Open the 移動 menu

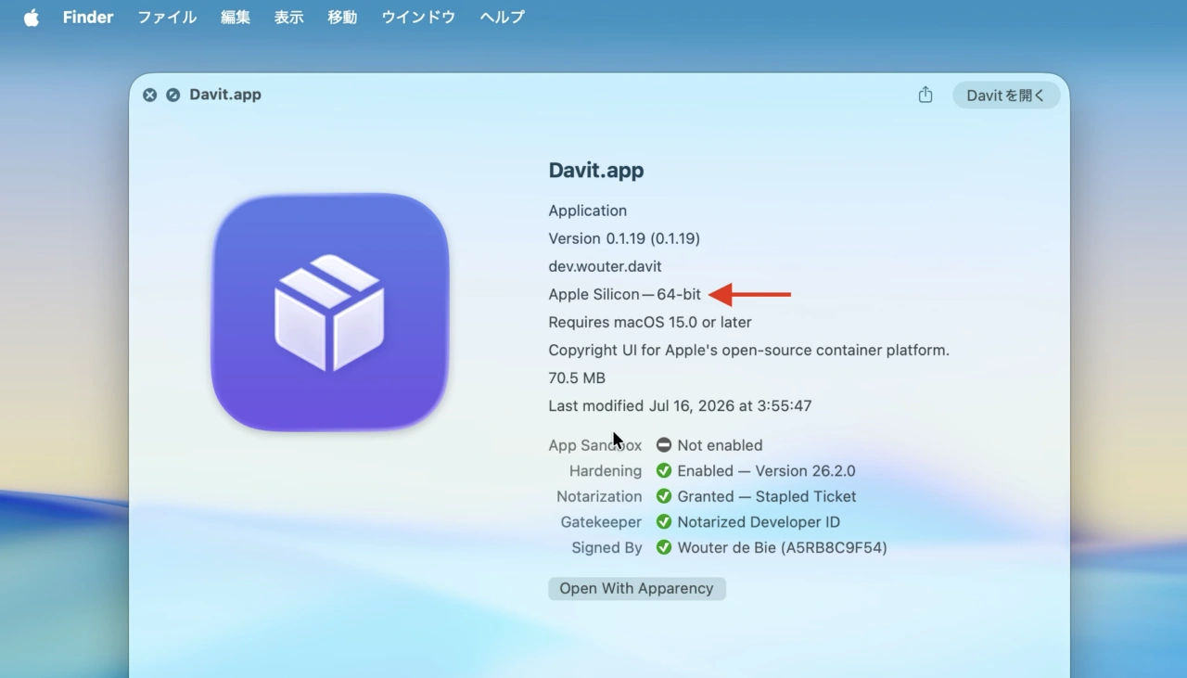coord(342,18)
